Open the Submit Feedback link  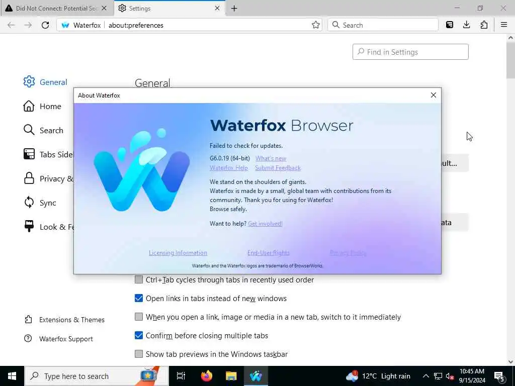(x=278, y=168)
